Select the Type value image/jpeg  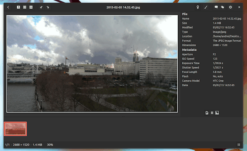tap(220, 32)
